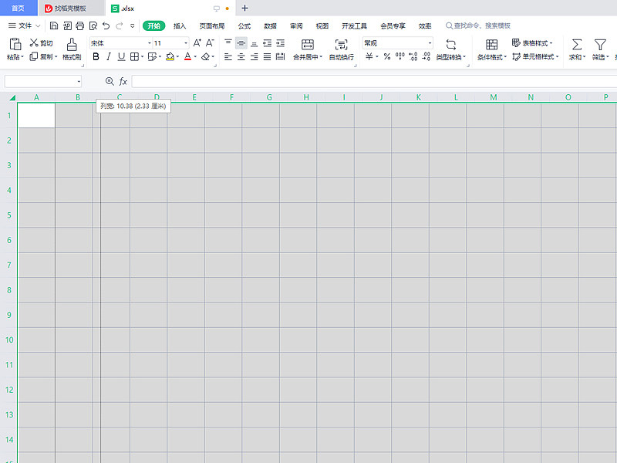Click the Print icon in quick toolbar
This screenshot has width=617, height=463.
point(80,26)
